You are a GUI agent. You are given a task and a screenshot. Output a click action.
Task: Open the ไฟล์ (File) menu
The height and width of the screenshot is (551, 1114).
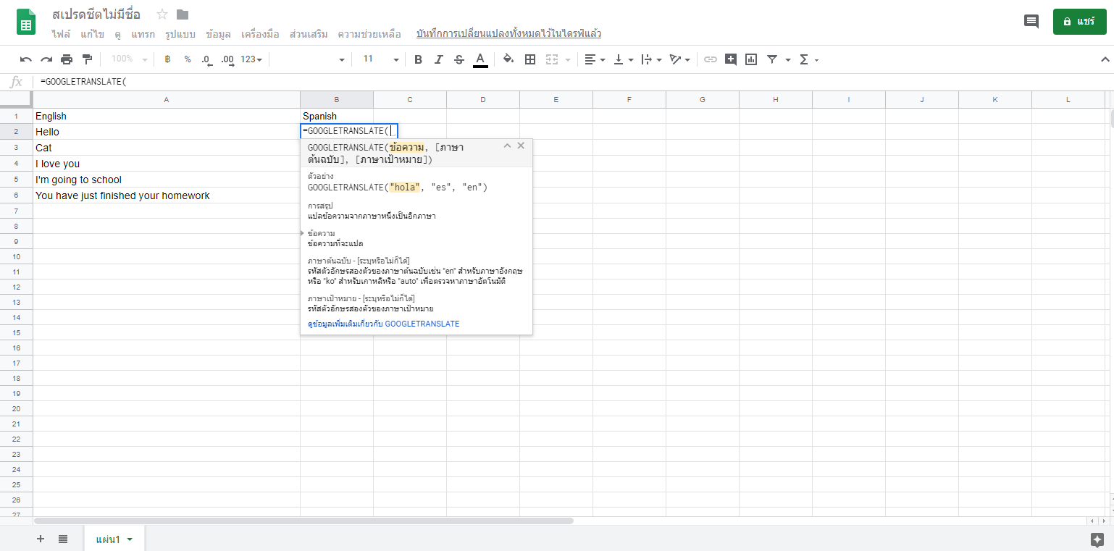tap(61, 34)
